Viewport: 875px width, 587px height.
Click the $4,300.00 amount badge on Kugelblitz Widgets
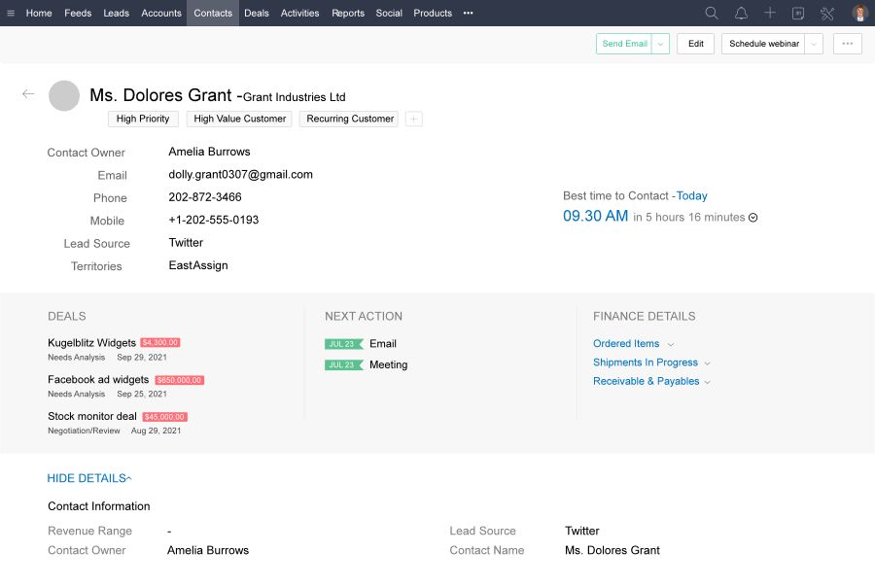pyautogui.click(x=162, y=342)
